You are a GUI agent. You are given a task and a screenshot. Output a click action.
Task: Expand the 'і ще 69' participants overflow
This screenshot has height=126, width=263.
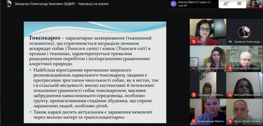coord(182,5)
